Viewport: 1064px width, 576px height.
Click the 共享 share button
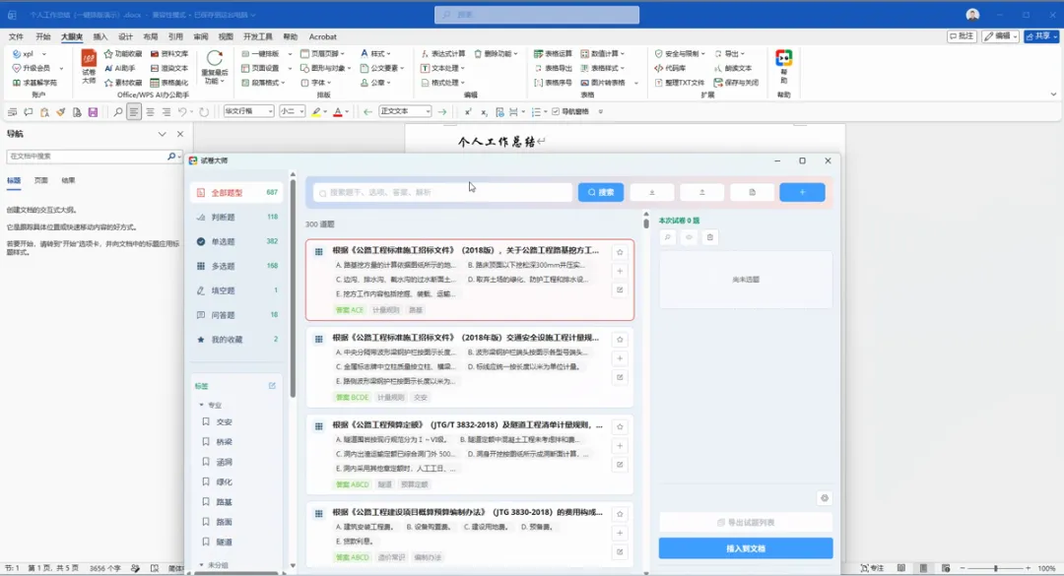[1041, 36]
